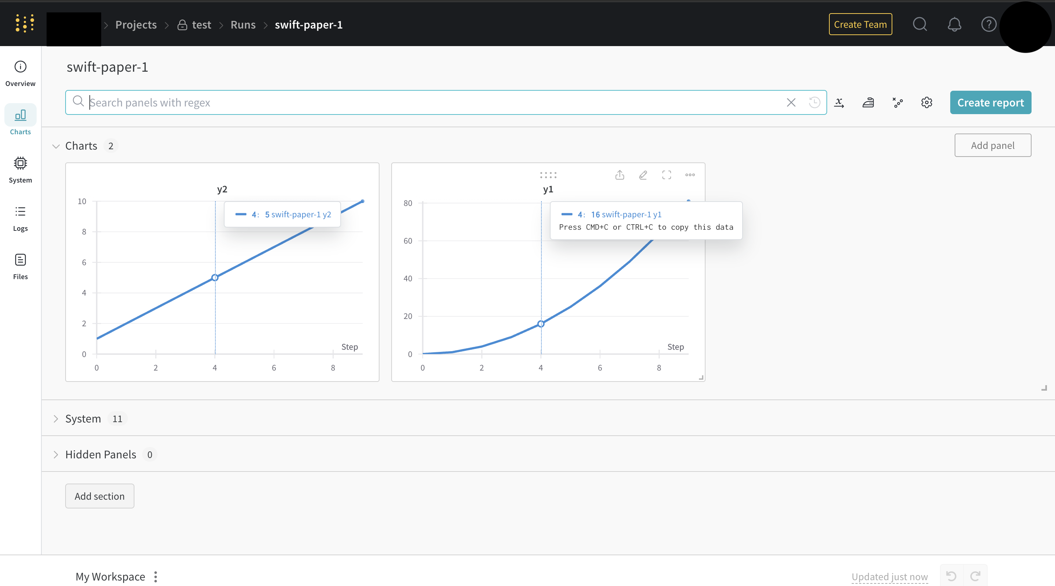This screenshot has width=1055, height=586.
Task: Switch to the Overview tab
Action: [21, 74]
